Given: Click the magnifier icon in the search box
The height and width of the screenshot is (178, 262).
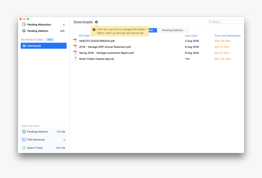Looking at the screenshot, I should click(x=211, y=22).
